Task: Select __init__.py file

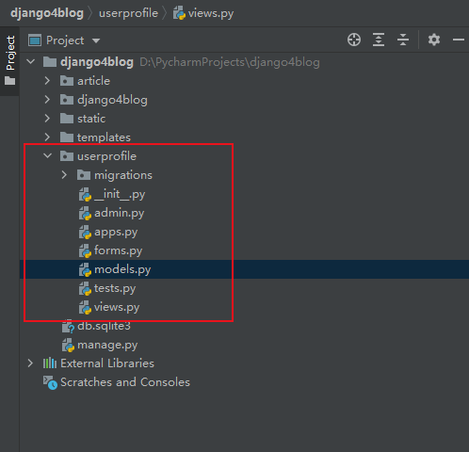Action: pyautogui.click(x=120, y=194)
